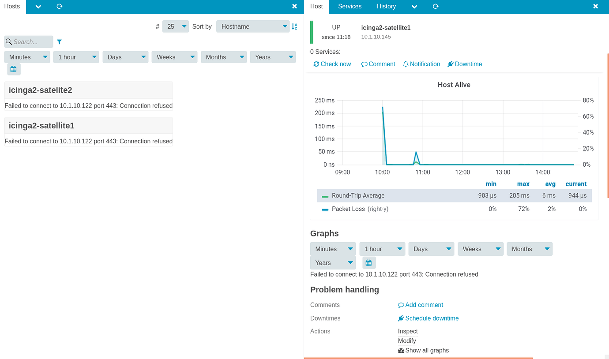Refresh the Hosts list pane
This screenshot has height=359, width=609.
point(59,7)
